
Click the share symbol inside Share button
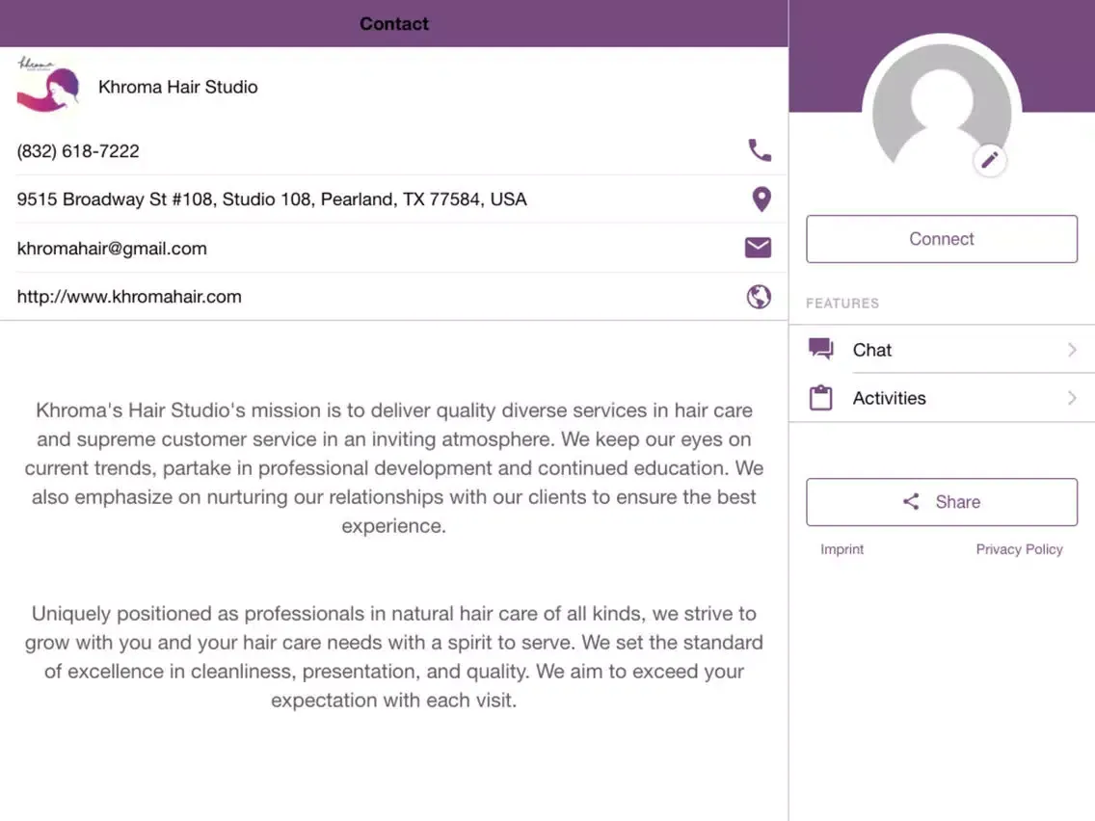[x=911, y=502]
